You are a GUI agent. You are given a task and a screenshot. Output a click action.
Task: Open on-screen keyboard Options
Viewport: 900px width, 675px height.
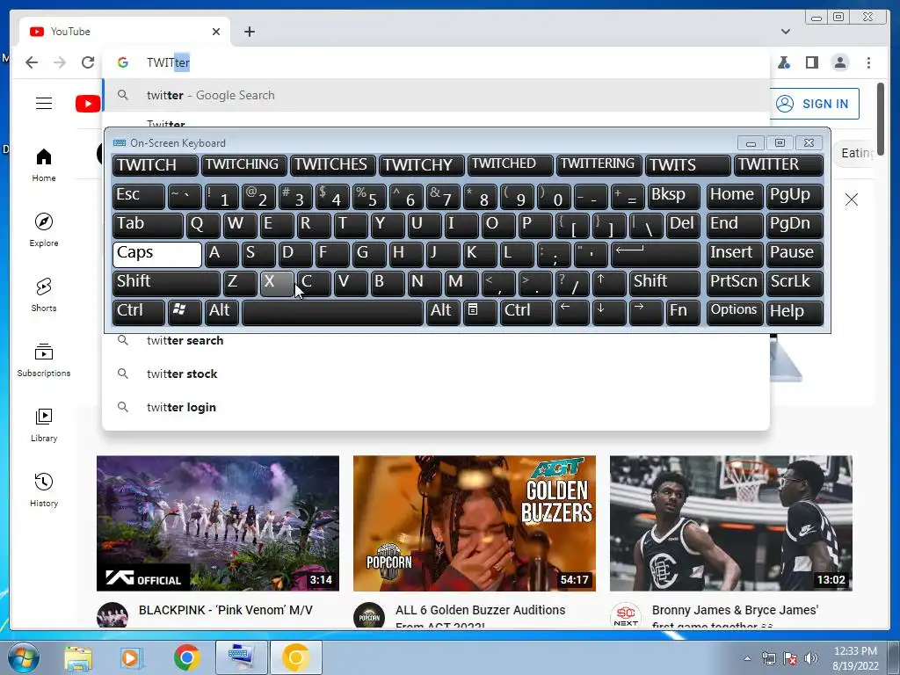click(x=735, y=313)
